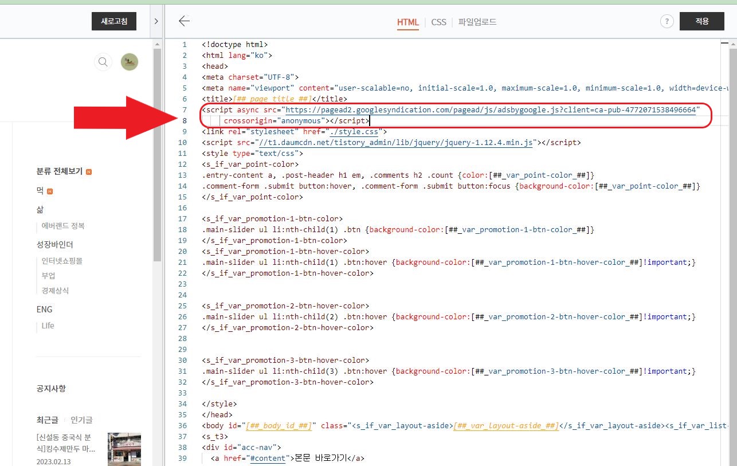Open the 경제상식 subcategory

click(55, 291)
